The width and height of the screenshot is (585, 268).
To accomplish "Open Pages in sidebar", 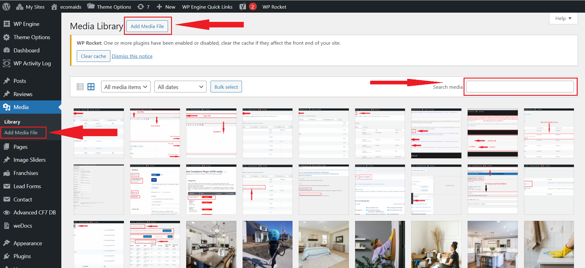I will coord(31,147).
